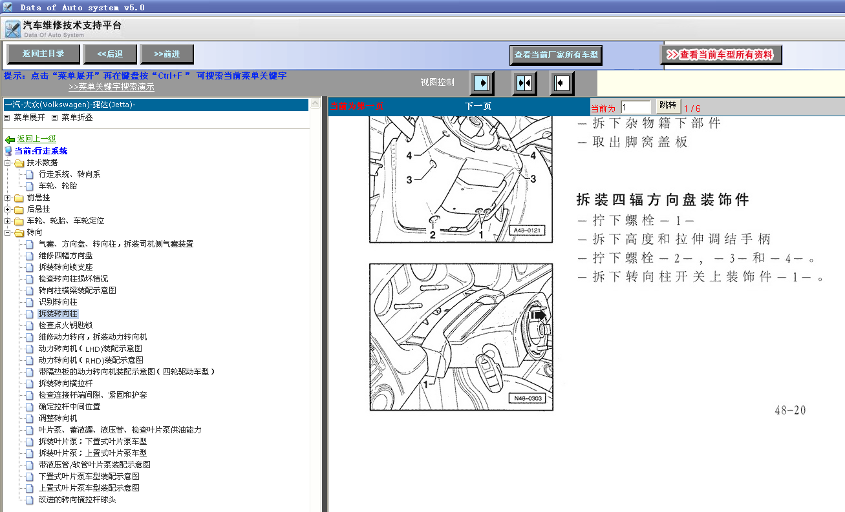Click the view control move-left arrow icon
The width and height of the screenshot is (845, 512).
(562, 83)
